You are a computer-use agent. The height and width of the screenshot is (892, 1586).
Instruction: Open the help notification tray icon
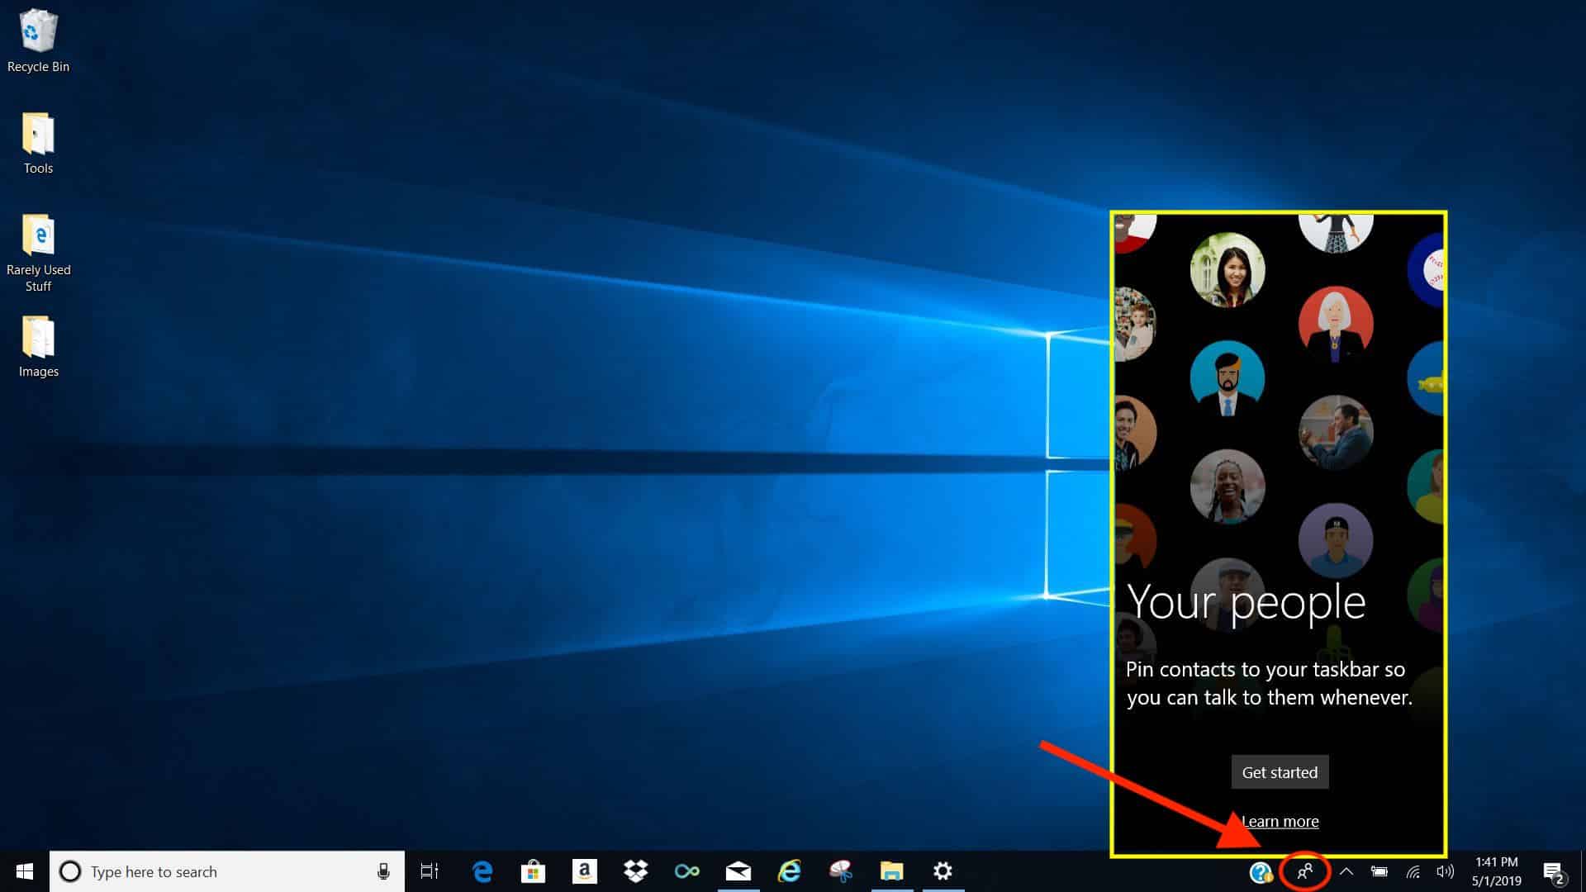(1259, 871)
